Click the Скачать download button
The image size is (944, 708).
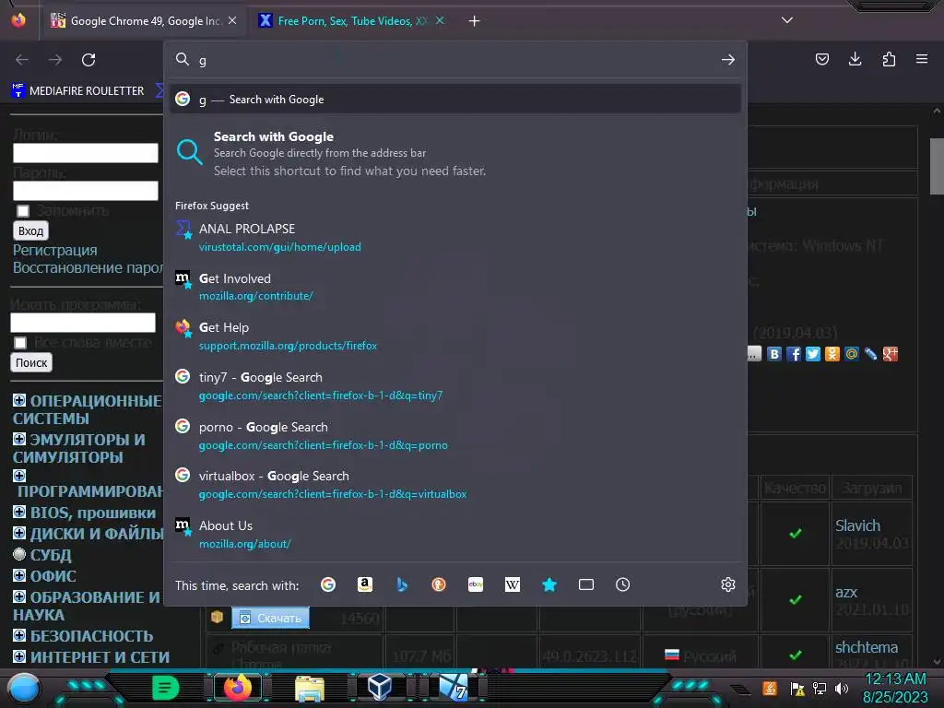[x=270, y=618]
